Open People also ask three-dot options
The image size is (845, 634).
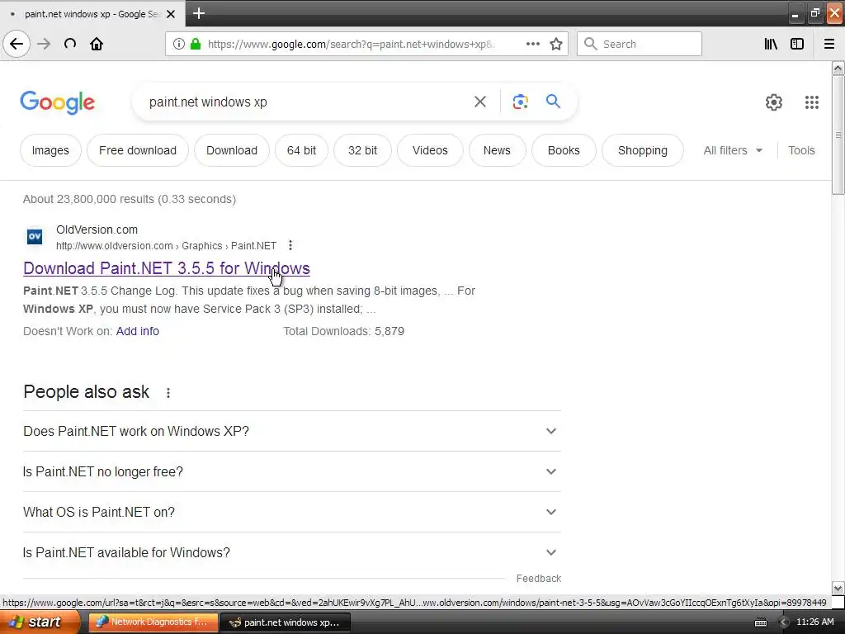point(168,392)
